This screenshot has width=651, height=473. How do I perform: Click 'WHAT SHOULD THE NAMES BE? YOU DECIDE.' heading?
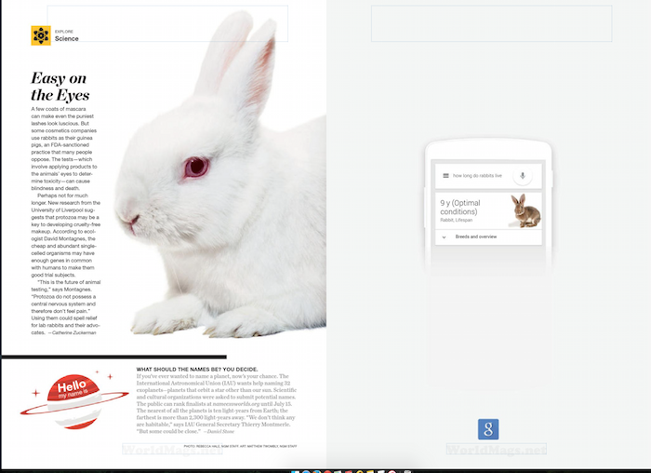(x=197, y=369)
